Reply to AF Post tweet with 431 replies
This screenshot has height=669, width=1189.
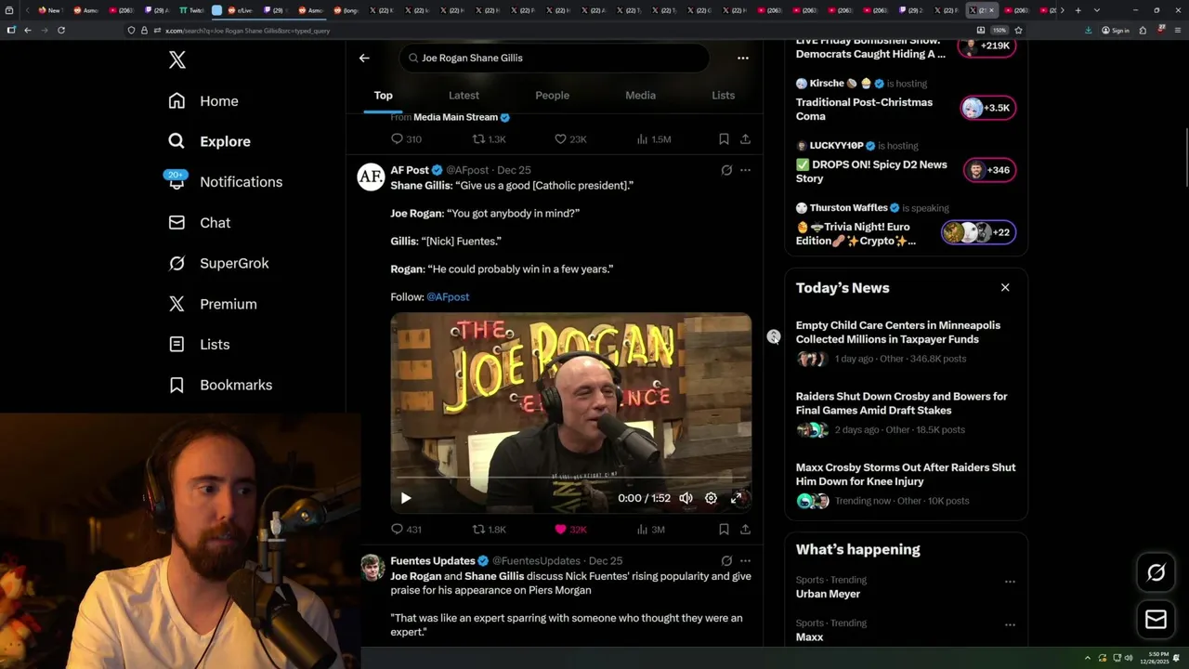(x=406, y=530)
